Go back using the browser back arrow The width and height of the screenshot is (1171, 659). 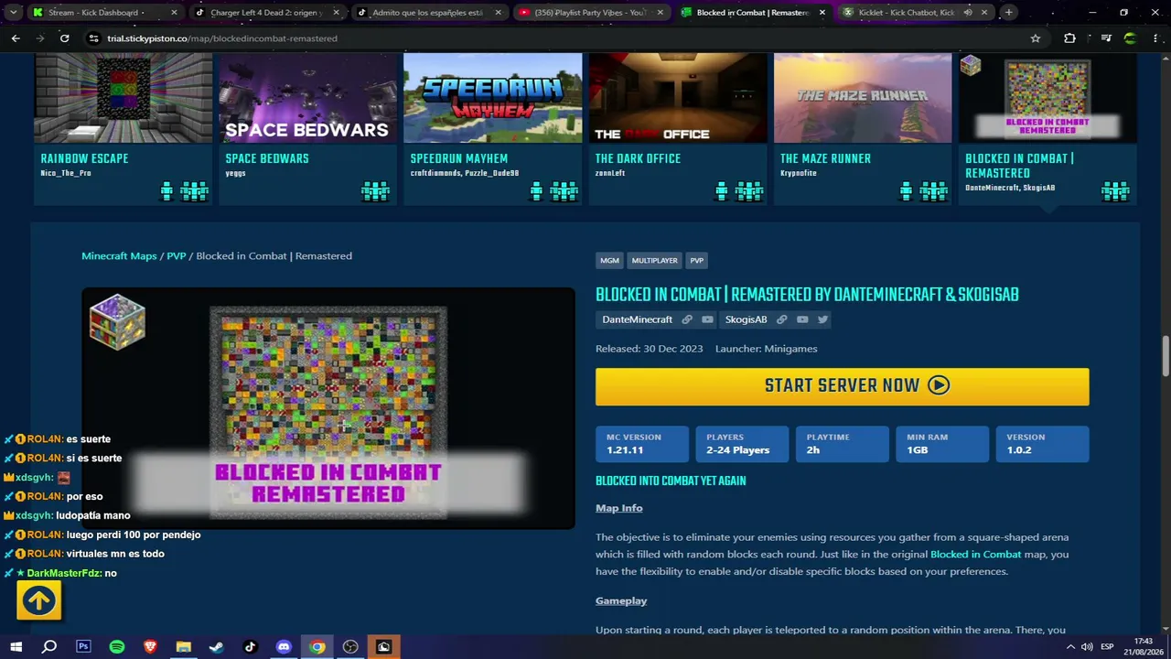16,38
